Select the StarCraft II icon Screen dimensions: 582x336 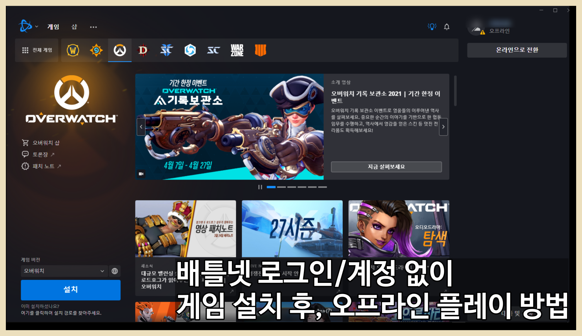click(167, 50)
